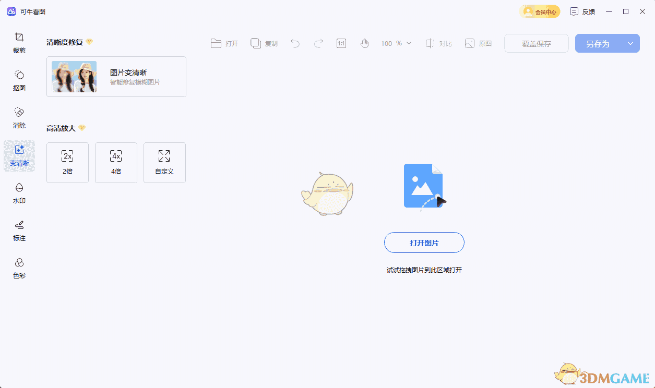Click the 图片变清晰 smart repair card
Screen dimensions: 655x388
116,76
